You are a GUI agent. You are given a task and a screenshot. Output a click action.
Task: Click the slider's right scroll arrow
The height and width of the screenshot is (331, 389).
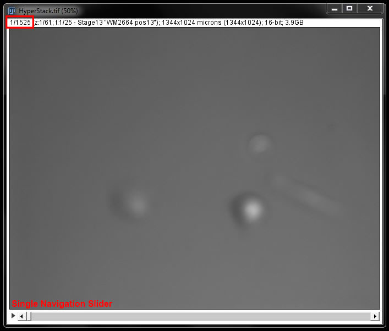point(375,316)
